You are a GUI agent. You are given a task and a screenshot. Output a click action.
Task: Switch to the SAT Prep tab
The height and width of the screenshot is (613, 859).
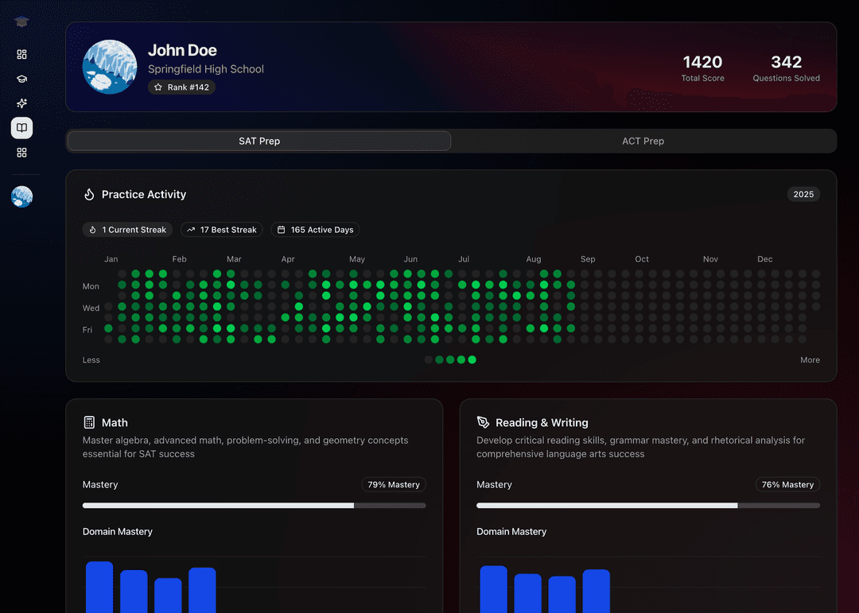259,142
